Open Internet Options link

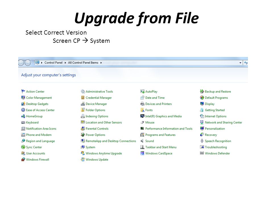click(x=216, y=116)
